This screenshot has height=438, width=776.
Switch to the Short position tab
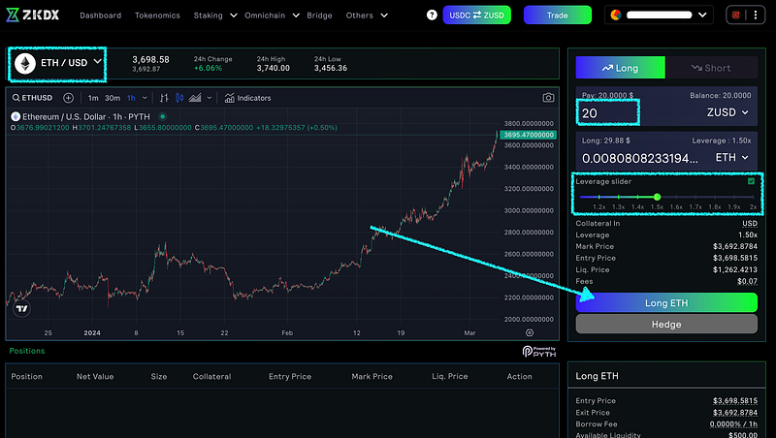712,68
